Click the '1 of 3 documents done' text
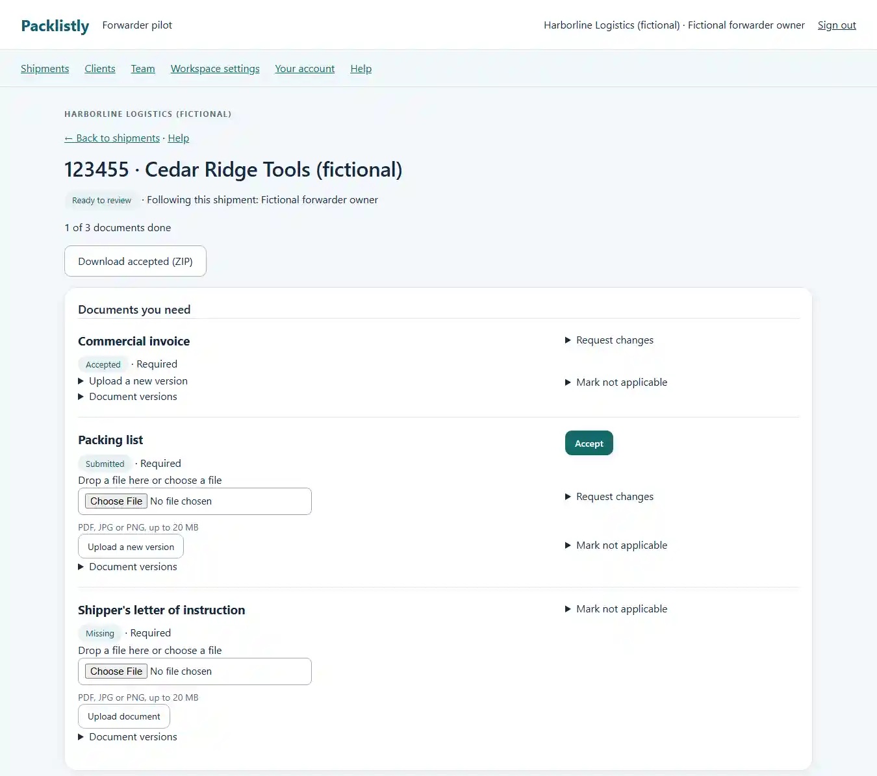Image resolution: width=877 pixels, height=776 pixels. (x=118, y=228)
